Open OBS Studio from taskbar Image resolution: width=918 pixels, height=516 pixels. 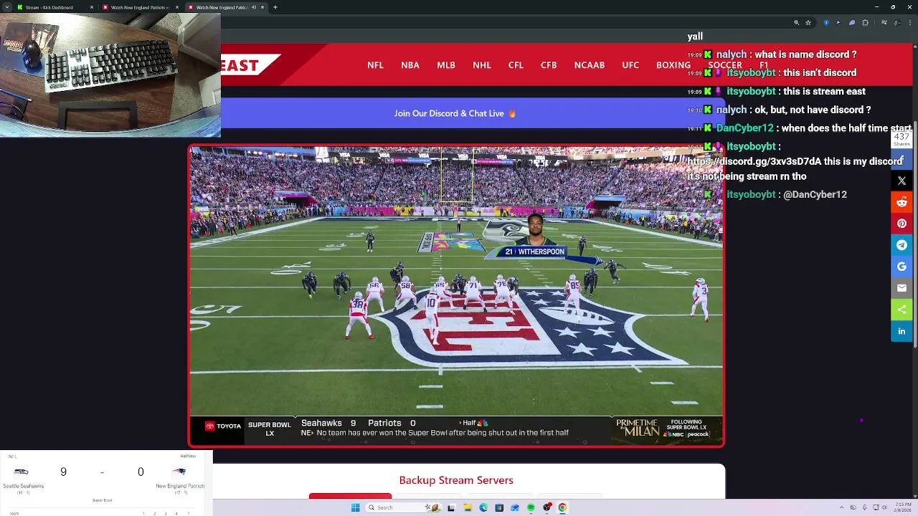click(x=547, y=507)
